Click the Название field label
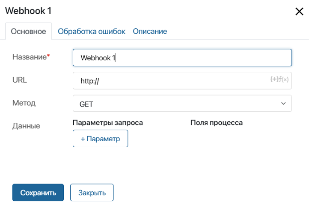Viewport: 309px width, 208px height. point(31,57)
